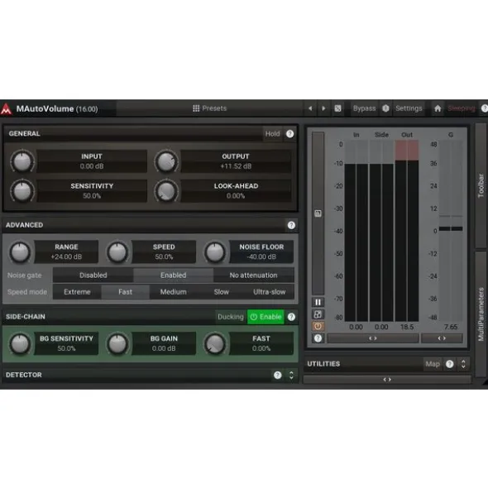Click the MeldaProduction logo icon

pos(6,109)
